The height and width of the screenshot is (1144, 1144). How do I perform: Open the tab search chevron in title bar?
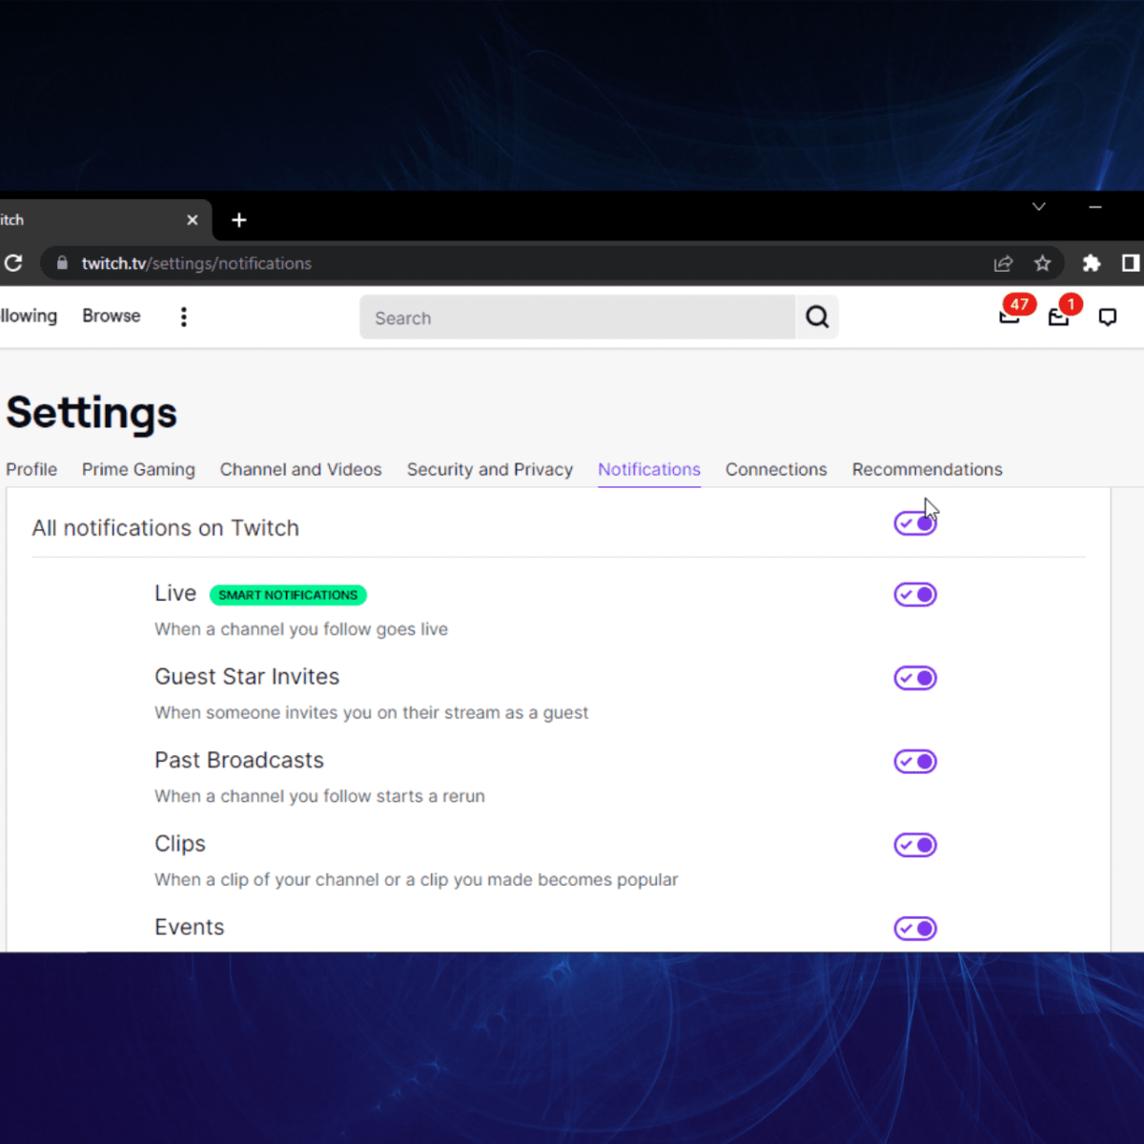(1039, 207)
